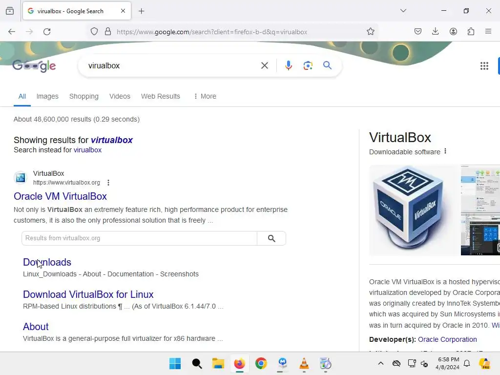Focus the Results from virtualbox.org field
The width and height of the screenshot is (500, 375).
(139, 238)
